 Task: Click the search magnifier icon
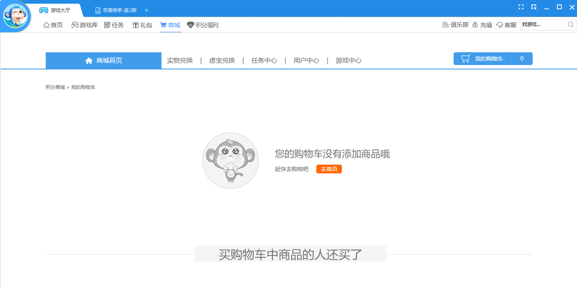[570, 25]
